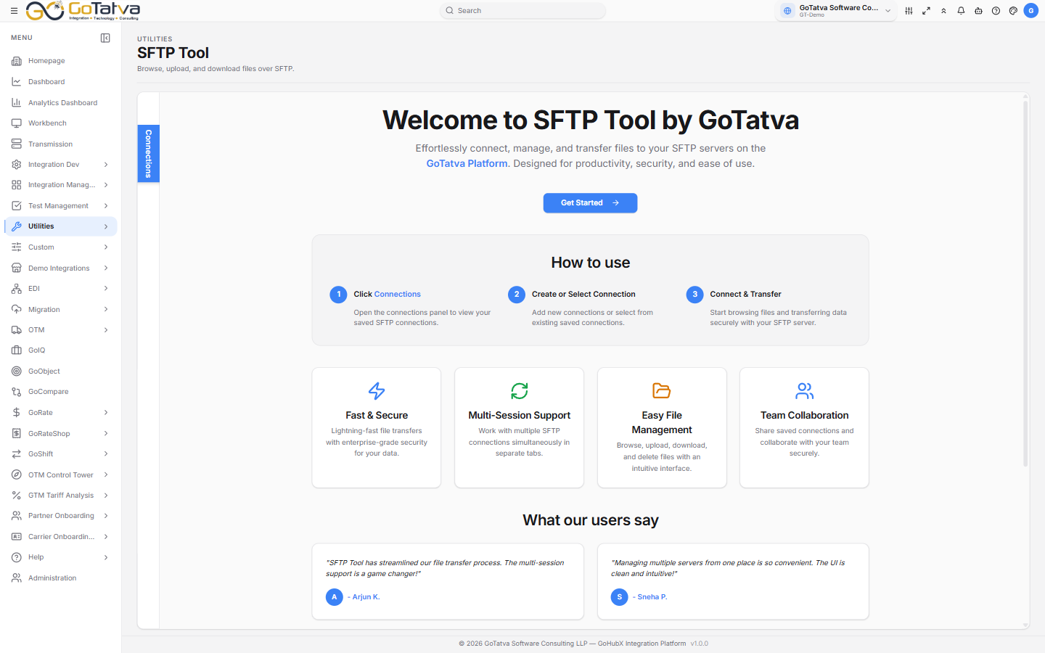Select the Test Management menu item

coord(61,206)
